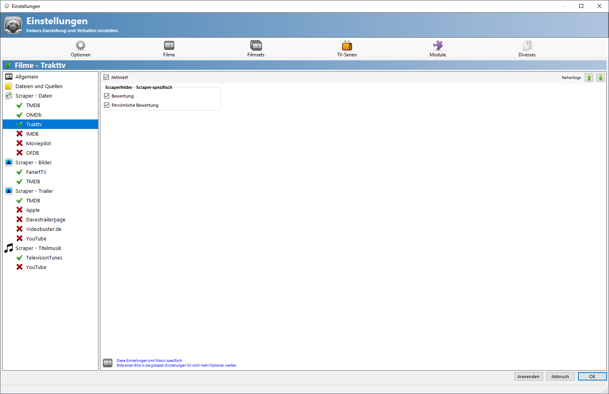This screenshot has width=609, height=394.
Task: Click the red X beside OFDB
Action: pyautogui.click(x=19, y=153)
